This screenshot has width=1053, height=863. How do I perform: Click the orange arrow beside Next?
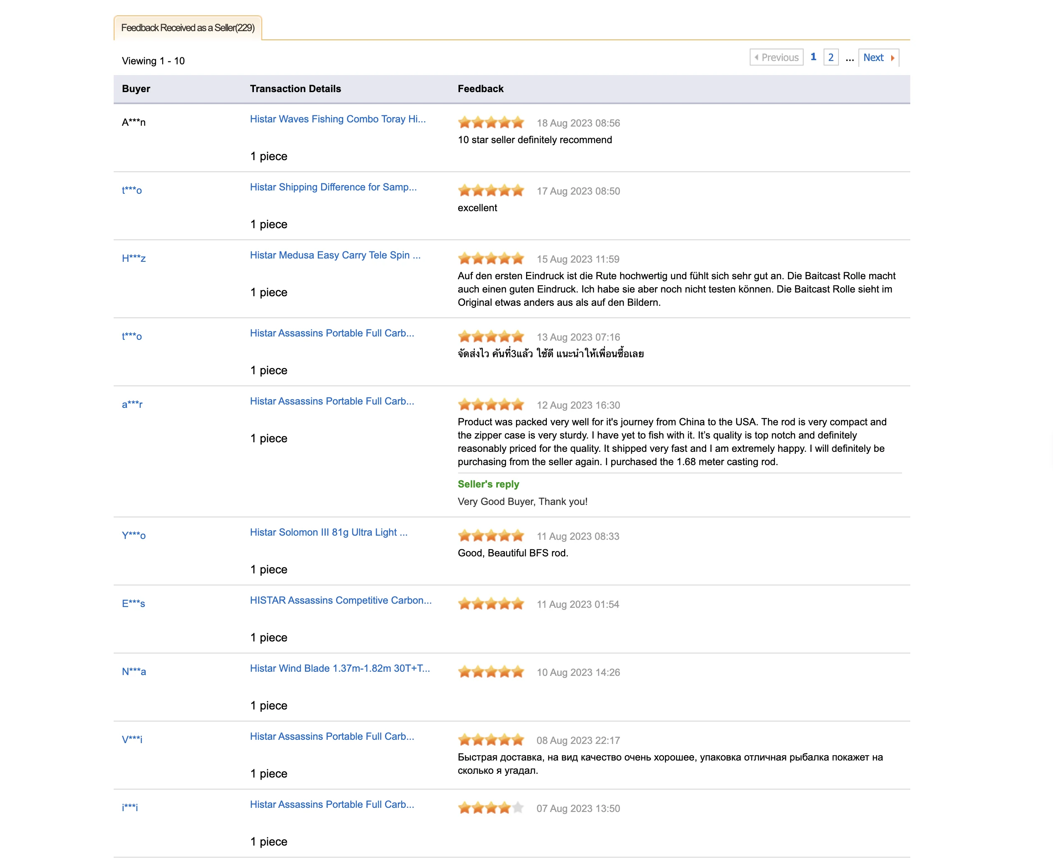[x=893, y=58]
